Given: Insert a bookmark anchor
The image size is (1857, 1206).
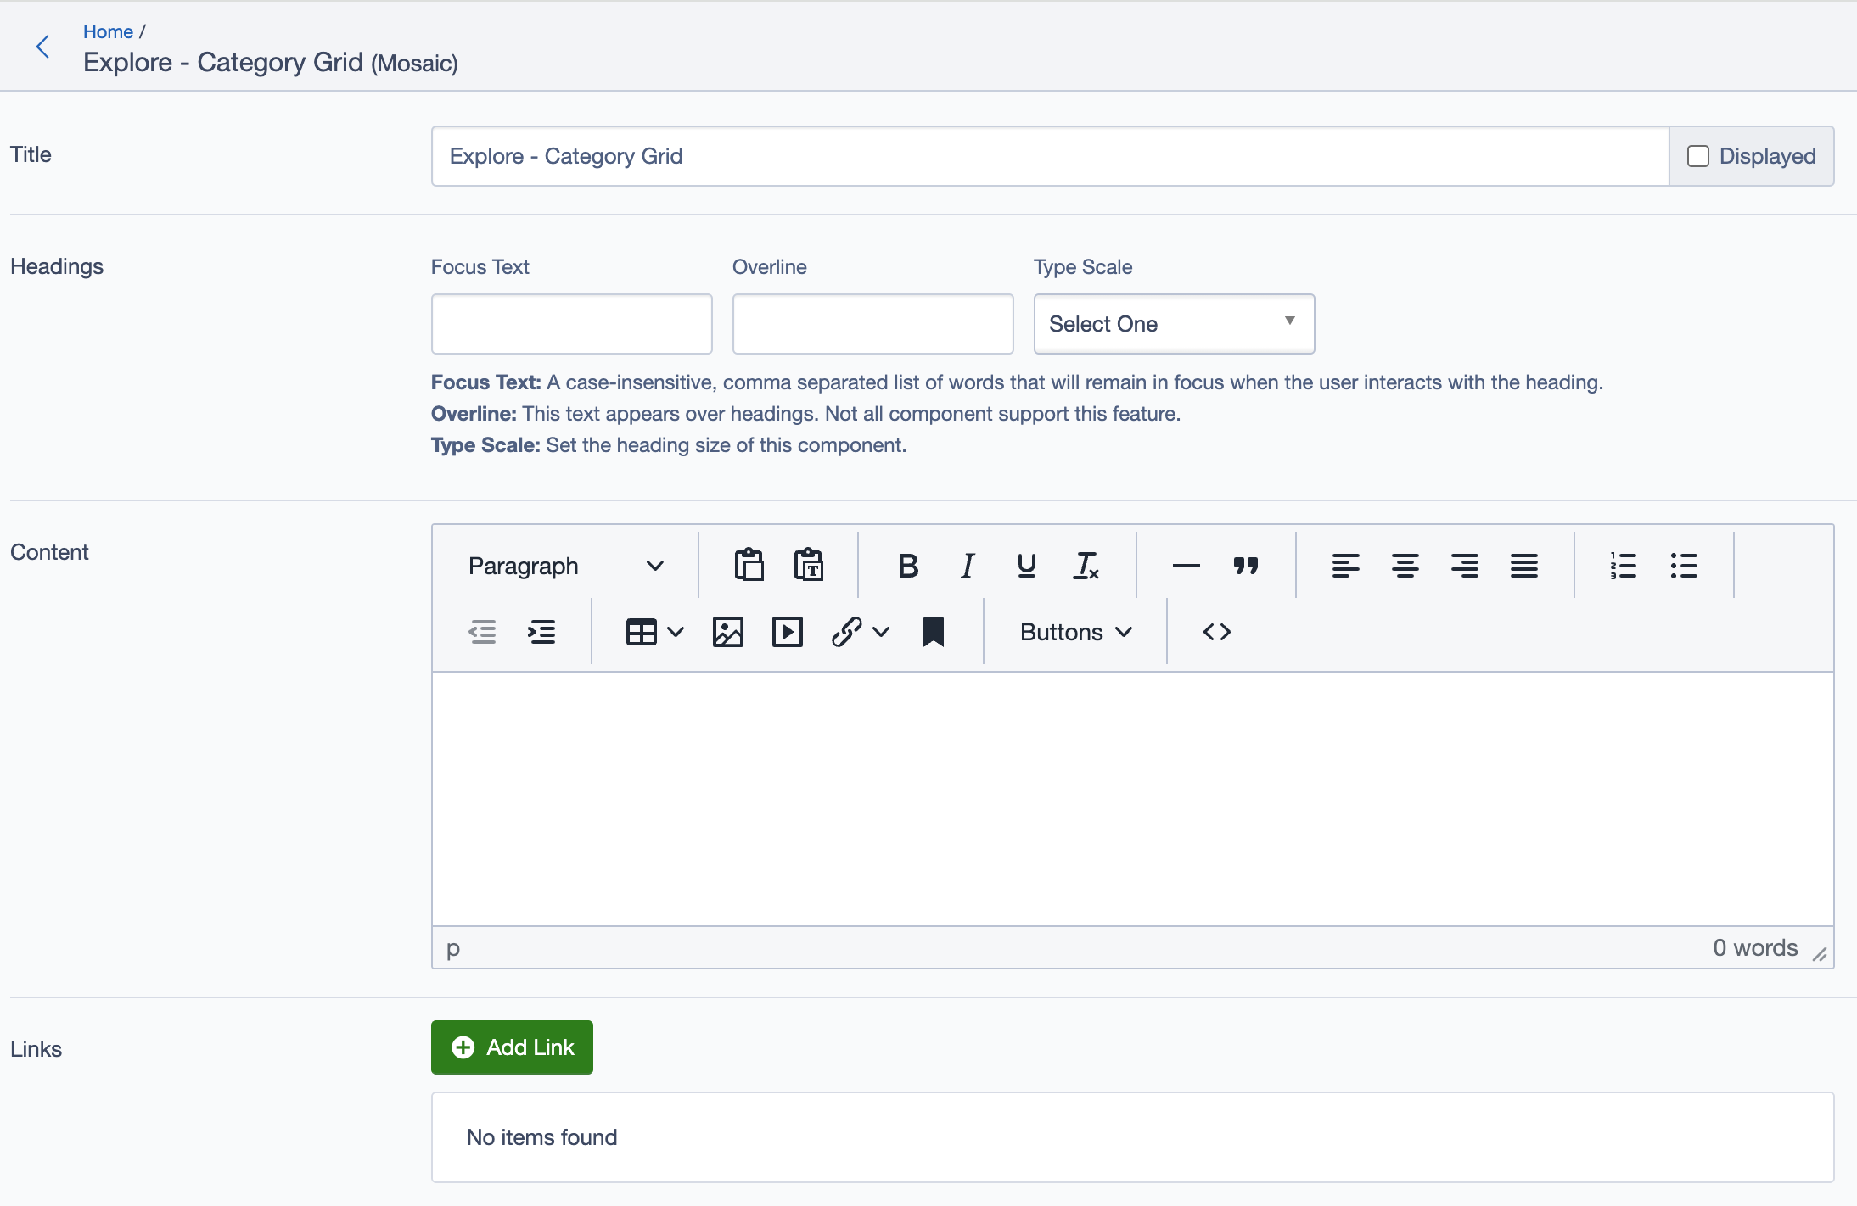Looking at the screenshot, I should (934, 631).
